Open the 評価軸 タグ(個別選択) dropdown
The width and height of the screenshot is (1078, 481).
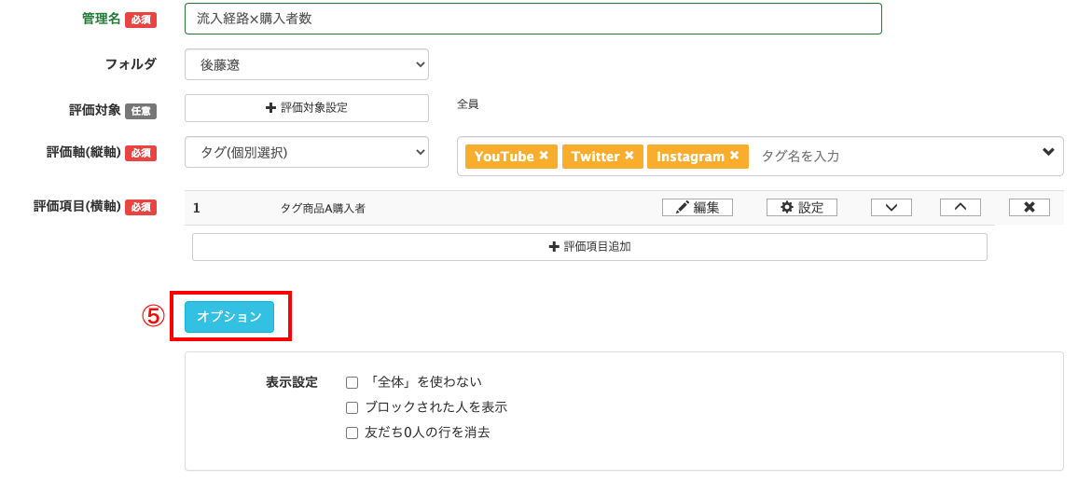(x=306, y=152)
